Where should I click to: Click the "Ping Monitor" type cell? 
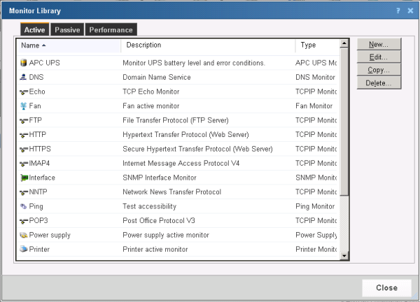(x=315, y=206)
